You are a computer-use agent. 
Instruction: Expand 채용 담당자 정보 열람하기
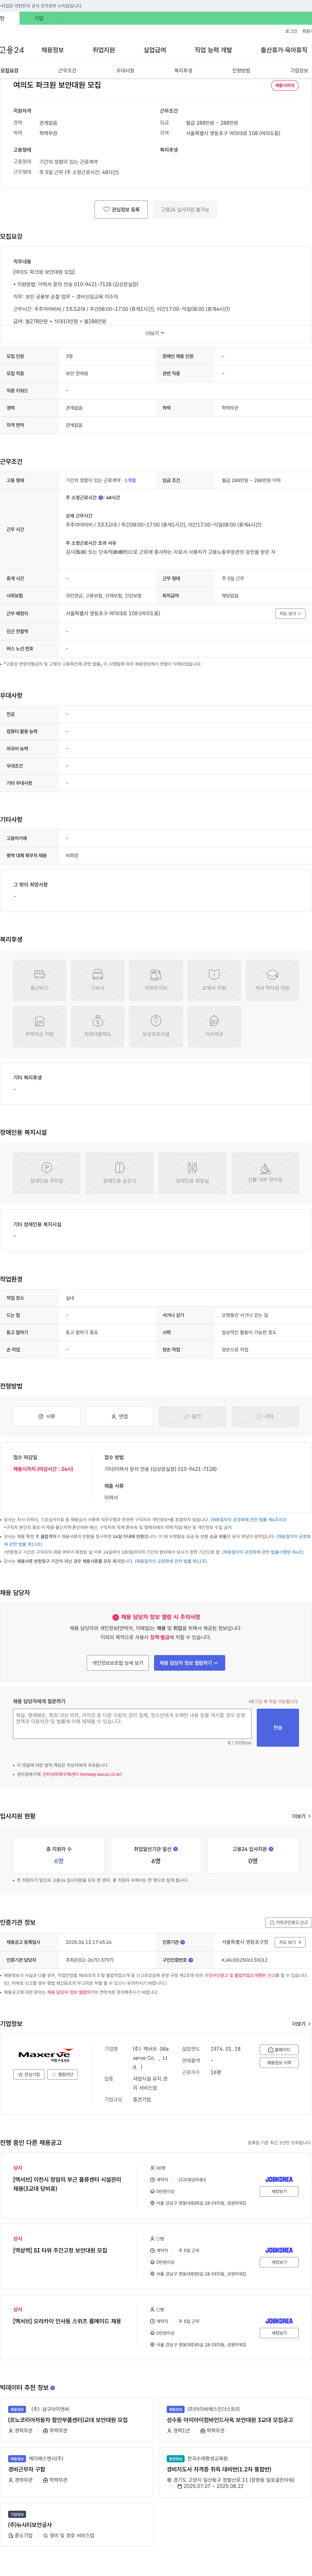(189, 1663)
